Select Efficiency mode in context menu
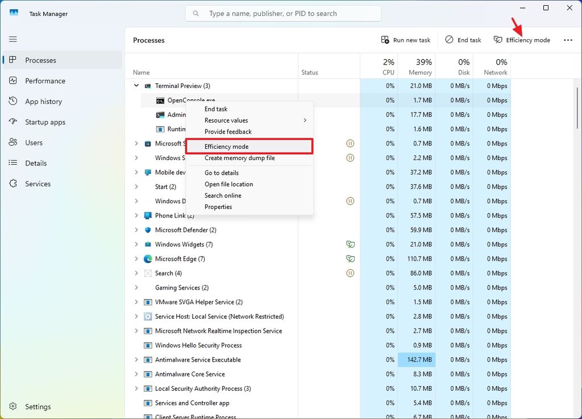Image resolution: width=582 pixels, height=419 pixels. [250, 146]
